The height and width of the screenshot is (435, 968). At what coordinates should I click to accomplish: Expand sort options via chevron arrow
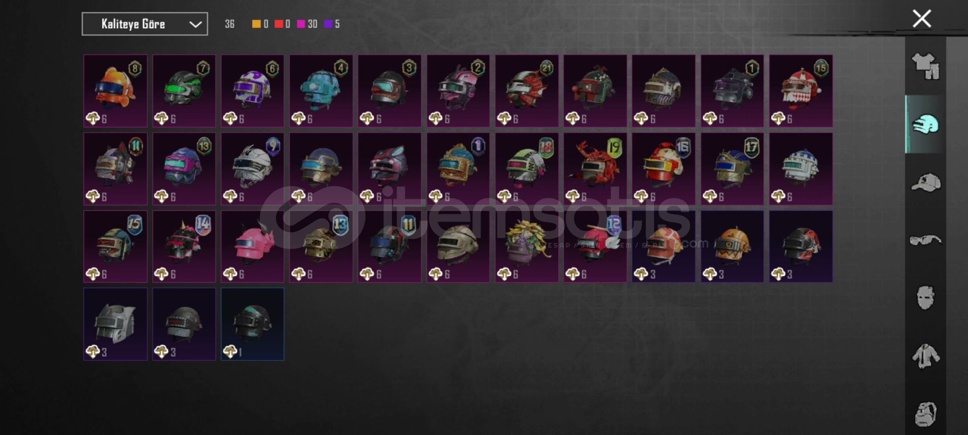[196, 25]
